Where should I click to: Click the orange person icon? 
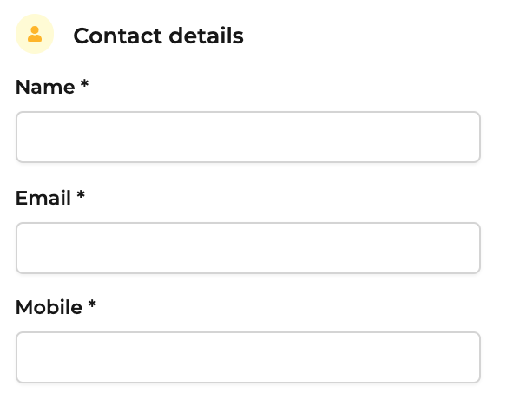[x=35, y=34]
